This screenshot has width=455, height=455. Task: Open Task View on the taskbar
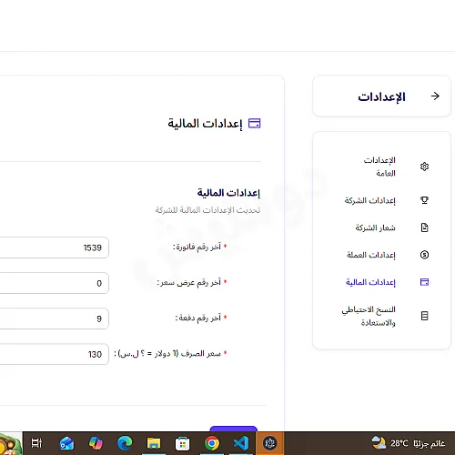click(x=36, y=443)
